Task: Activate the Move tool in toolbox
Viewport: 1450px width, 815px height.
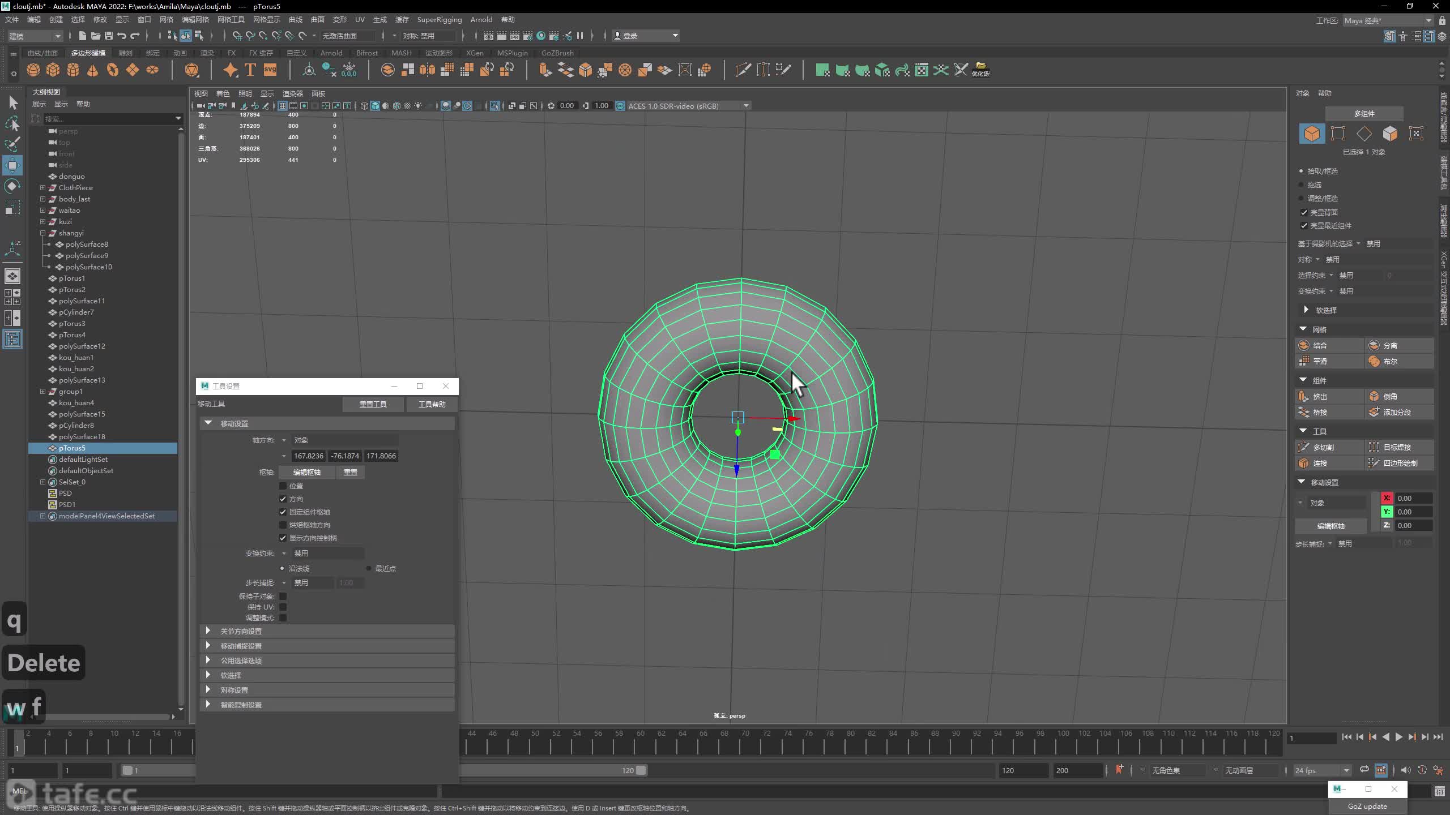Action: 12,165
